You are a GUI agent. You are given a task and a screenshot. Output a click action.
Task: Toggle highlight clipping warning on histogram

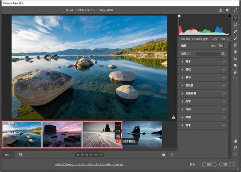click(229, 16)
